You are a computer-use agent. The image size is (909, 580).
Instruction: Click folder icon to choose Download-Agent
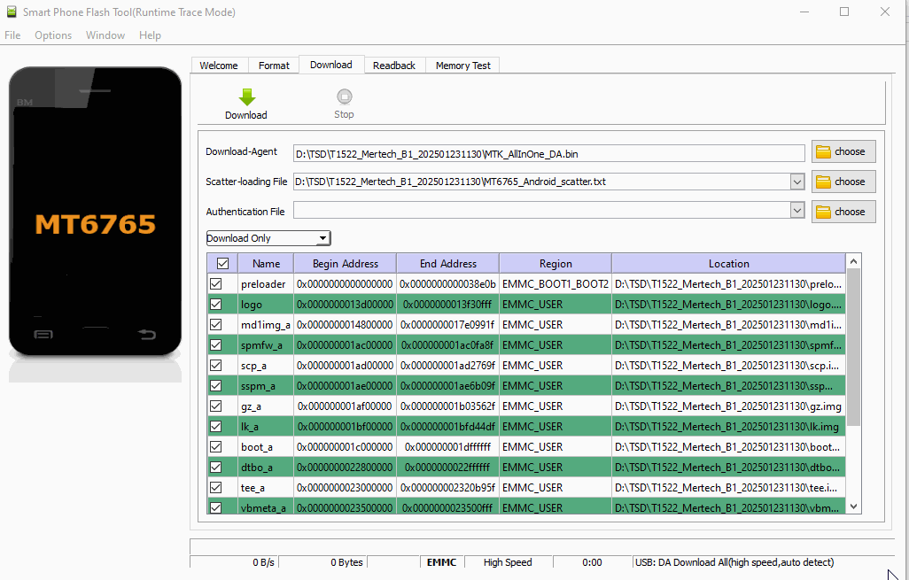[x=823, y=151]
